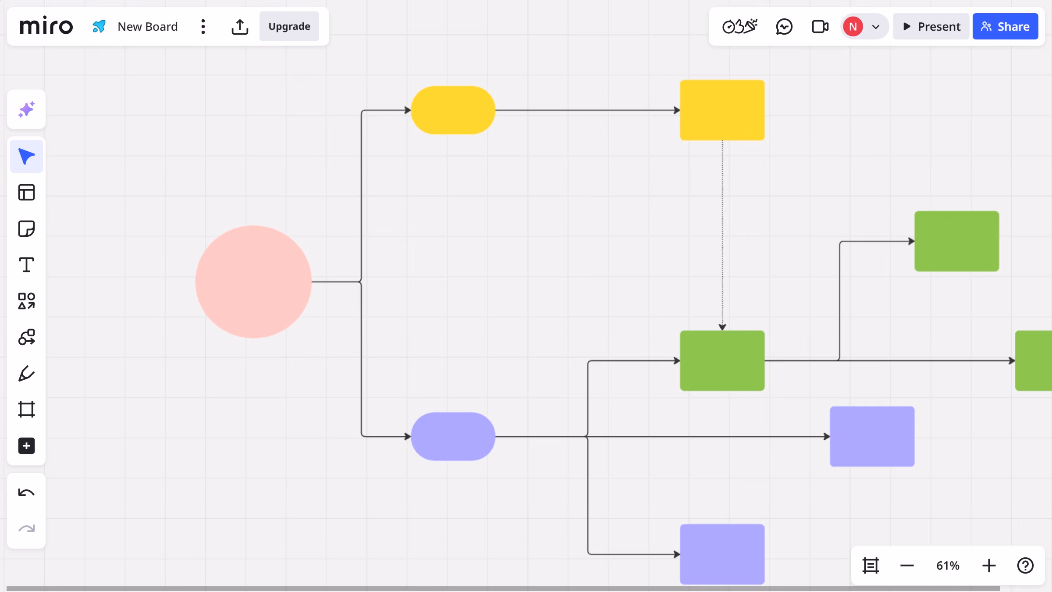Open the help question mark
The width and height of the screenshot is (1052, 592).
tap(1025, 565)
